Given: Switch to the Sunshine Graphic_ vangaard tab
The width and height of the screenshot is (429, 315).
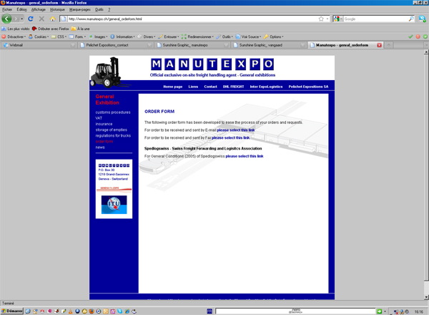Looking at the screenshot, I should tap(268, 45).
